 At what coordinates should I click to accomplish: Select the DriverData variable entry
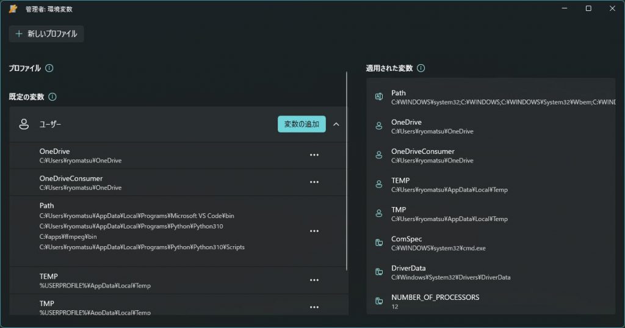(491, 272)
